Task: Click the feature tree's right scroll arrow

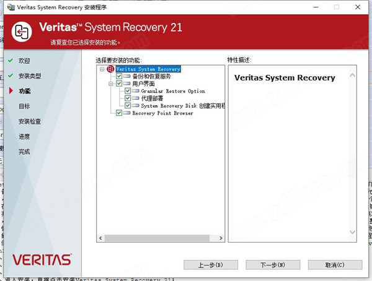Action: pyautogui.click(x=221, y=238)
